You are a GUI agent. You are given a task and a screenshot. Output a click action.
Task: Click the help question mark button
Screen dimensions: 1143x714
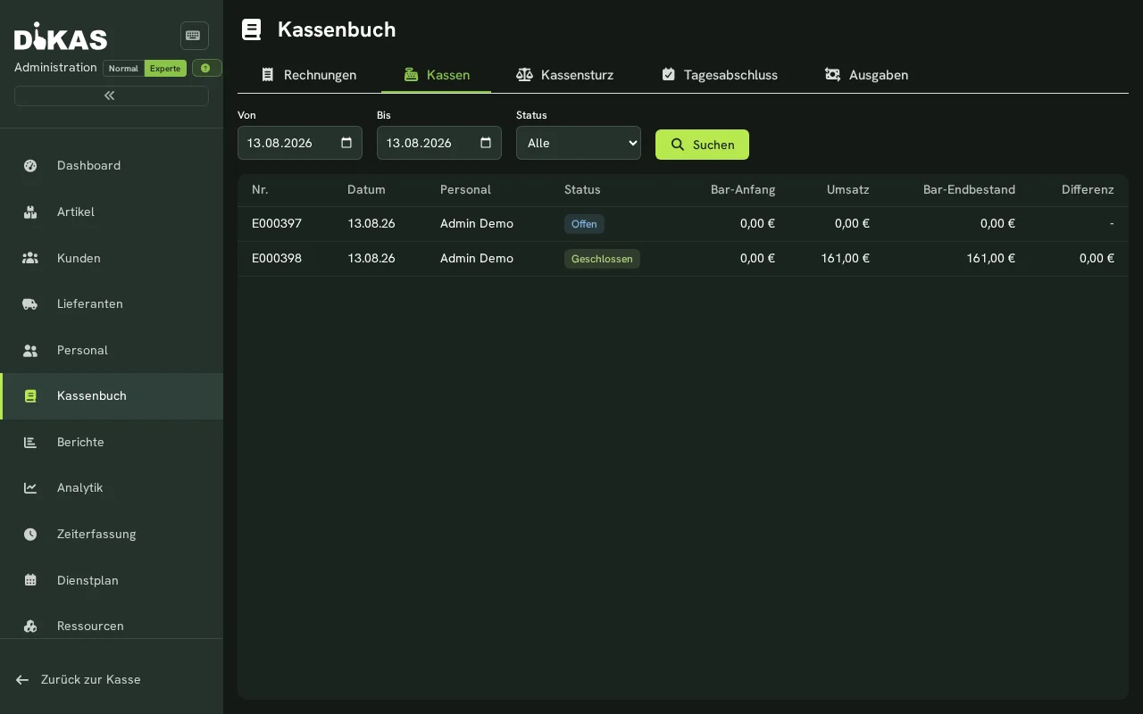pyautogui.click(x=206, y=68)
